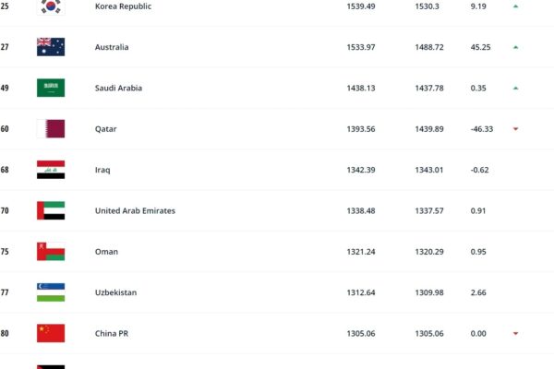Click the red down arrow for Qatar

(x=515, y=129)
